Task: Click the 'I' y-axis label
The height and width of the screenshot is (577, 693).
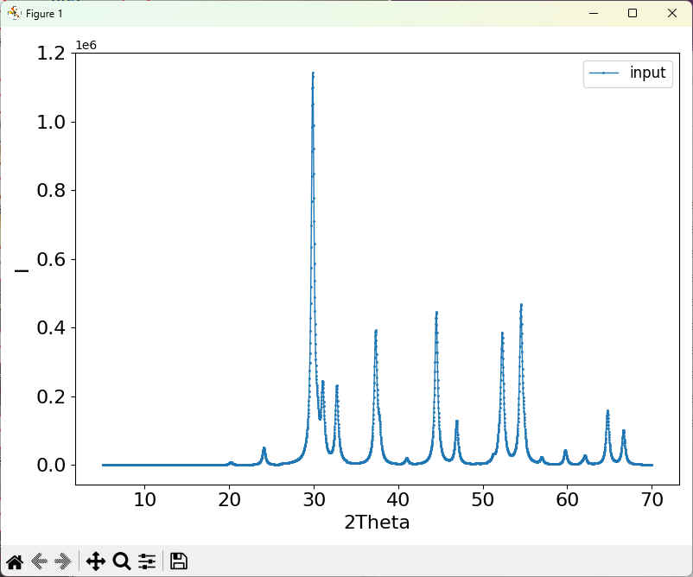Action: [22, 270]
